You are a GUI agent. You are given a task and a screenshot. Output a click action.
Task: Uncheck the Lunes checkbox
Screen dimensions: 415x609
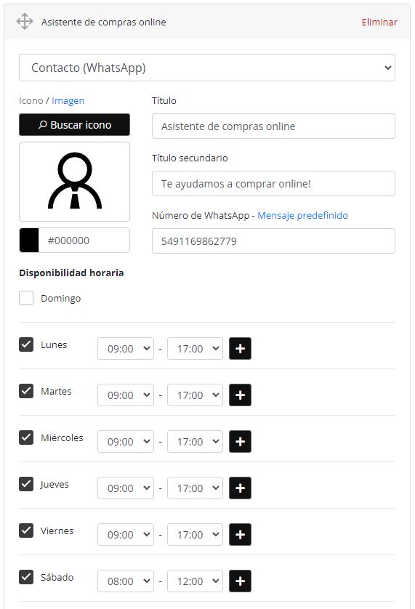pos(26,344)
